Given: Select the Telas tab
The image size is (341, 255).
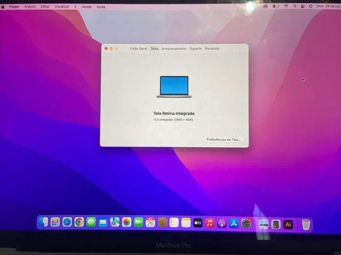Looking at the screenshot, I should (x=154, y=48).
